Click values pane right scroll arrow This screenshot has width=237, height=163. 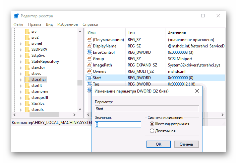223,115
